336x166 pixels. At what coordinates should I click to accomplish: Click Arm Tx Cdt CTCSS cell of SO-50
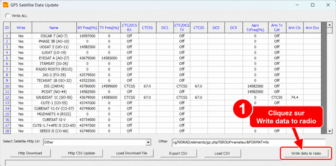pos(277,97)
